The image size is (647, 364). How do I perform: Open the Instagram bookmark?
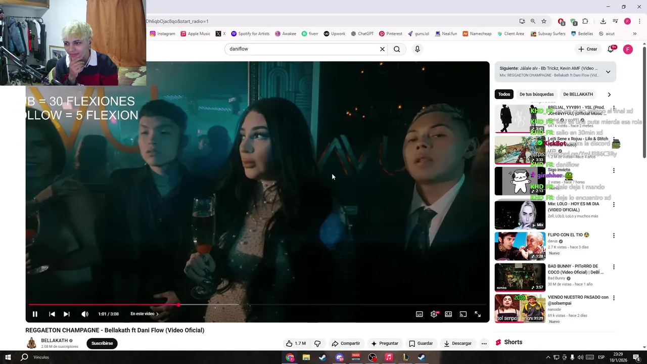point(162,34)
